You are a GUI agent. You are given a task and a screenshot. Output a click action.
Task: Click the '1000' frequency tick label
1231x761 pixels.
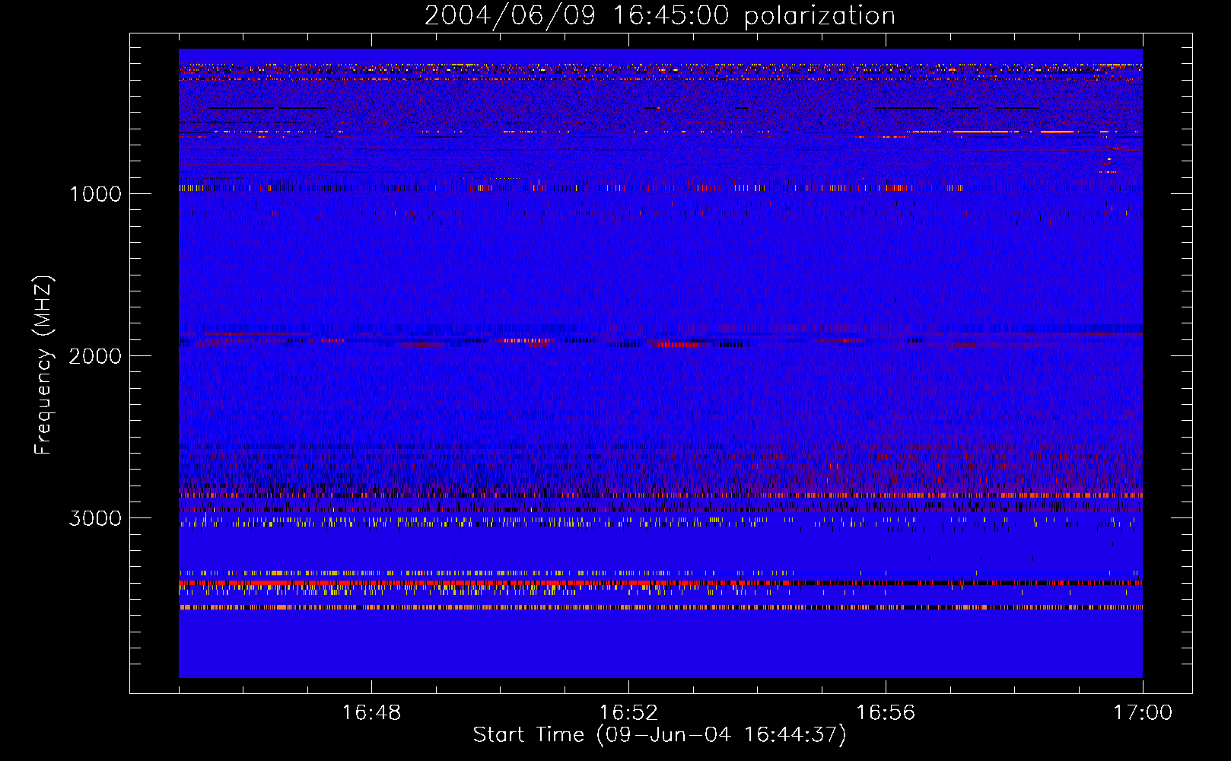(96, 194)
